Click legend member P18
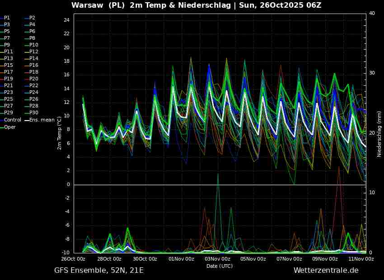 (31, 72)
